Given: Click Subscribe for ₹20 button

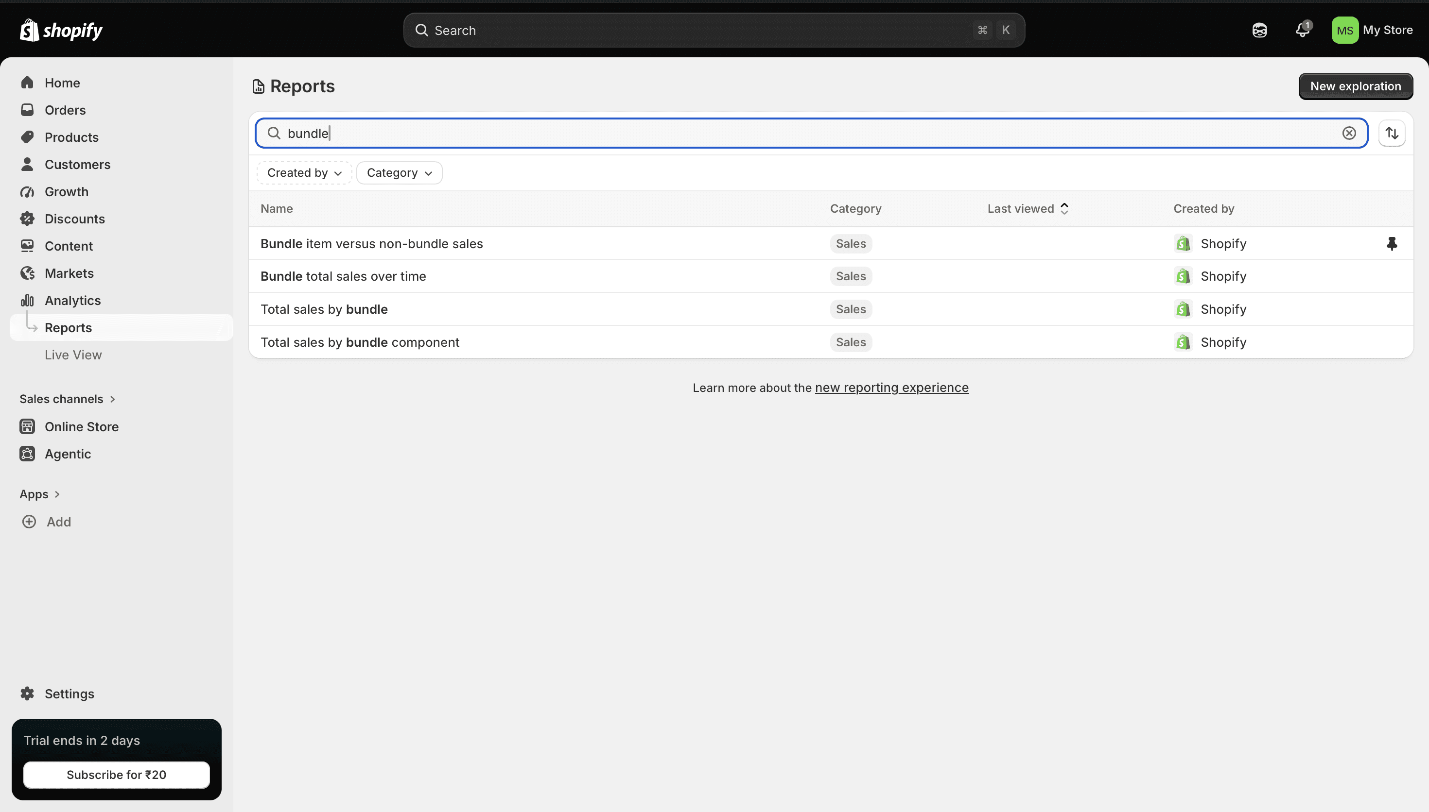Looking at the screenshot, I should coord(116,775).
